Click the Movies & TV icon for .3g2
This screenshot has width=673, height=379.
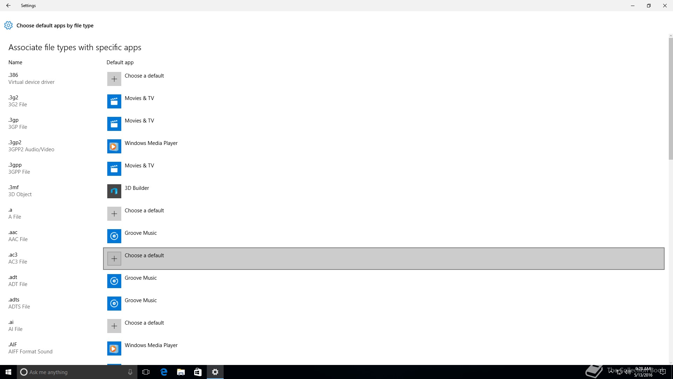pos(114,101)
